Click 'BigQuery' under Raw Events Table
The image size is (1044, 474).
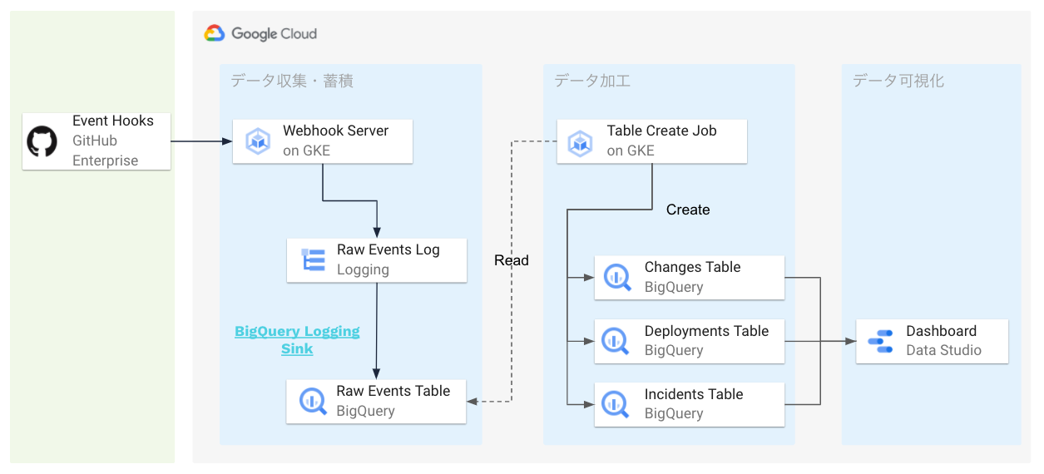click(x=366, y=411)
